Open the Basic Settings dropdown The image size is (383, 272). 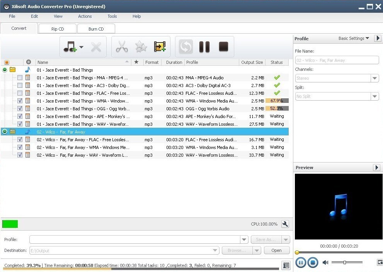tap(354, 38)
